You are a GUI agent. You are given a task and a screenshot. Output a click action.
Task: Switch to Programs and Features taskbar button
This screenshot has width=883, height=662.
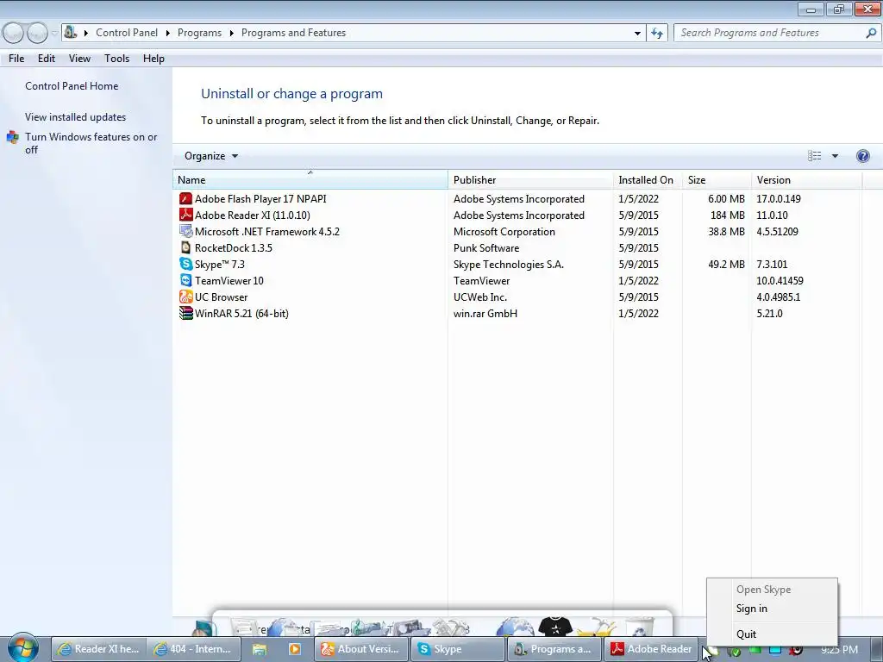(554, 649)
